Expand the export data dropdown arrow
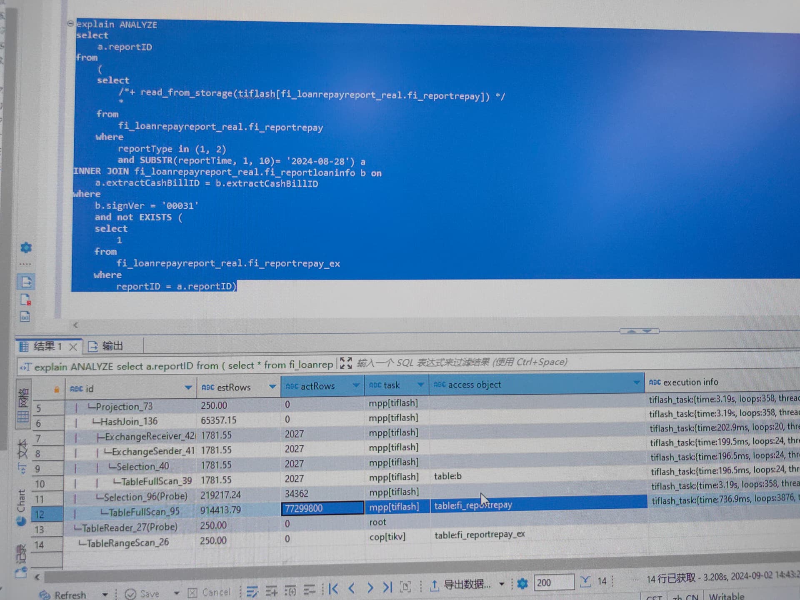 click(x=502, y=584)
